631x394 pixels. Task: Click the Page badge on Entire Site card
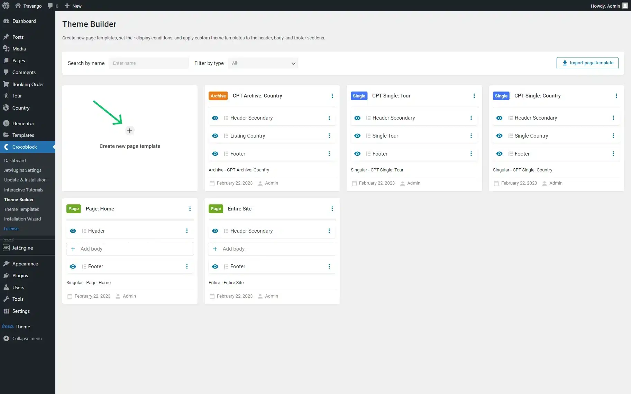[x=216, y=209]
